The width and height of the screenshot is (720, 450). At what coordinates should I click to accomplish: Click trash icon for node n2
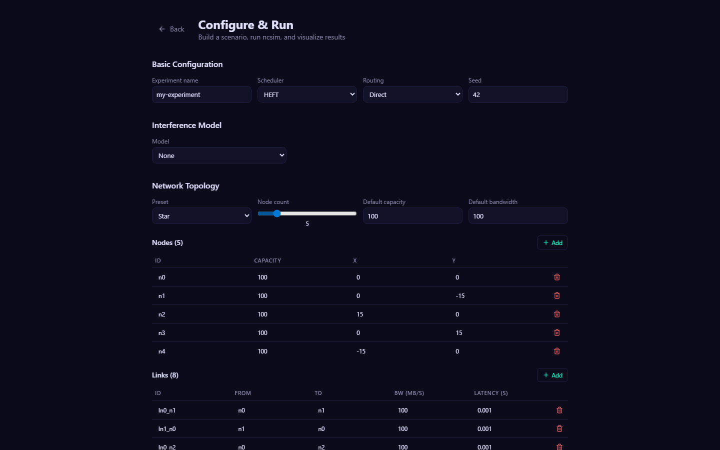(x=556, y=314)
